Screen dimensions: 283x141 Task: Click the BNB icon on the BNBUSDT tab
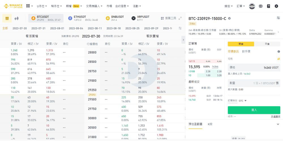pyautogui.click(x=108, y=18)
